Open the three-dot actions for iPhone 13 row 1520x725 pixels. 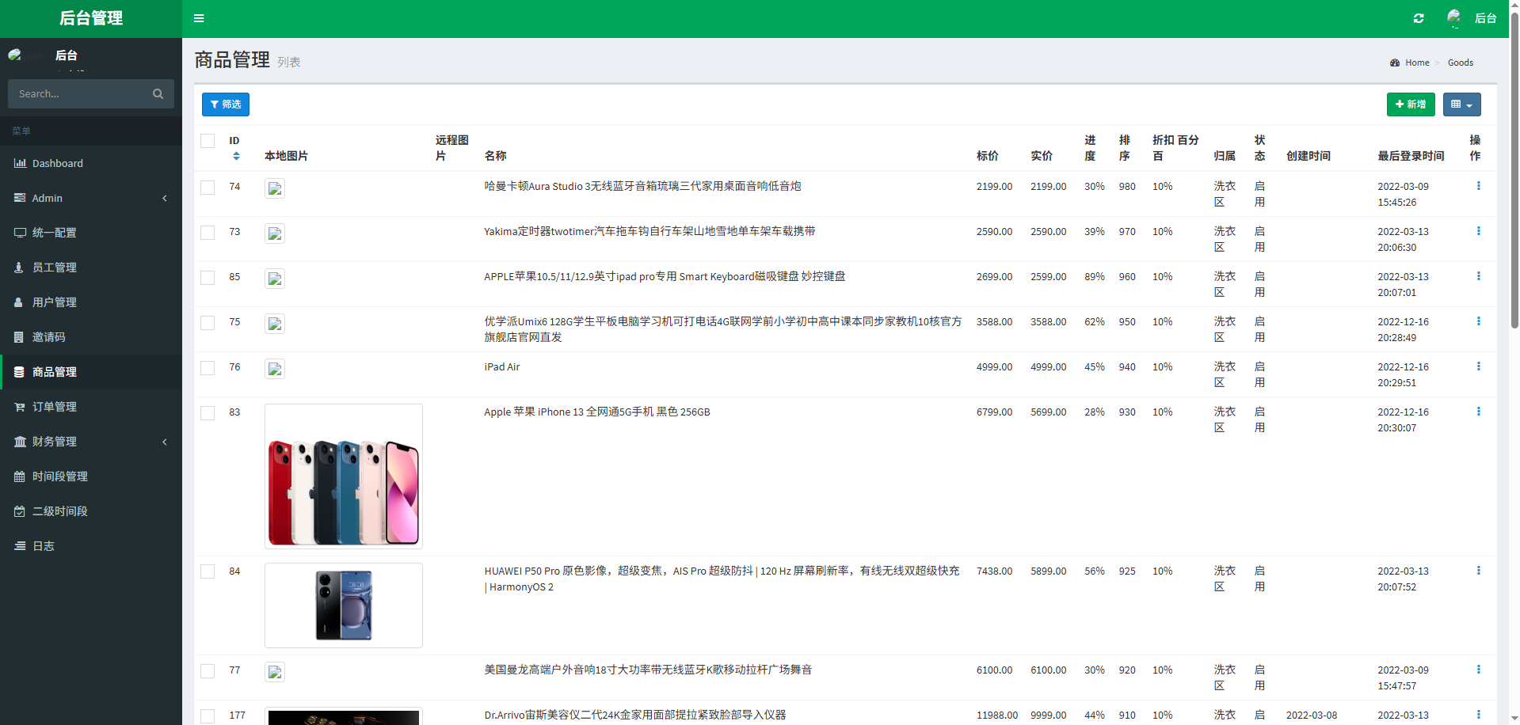(x=1478, y=412)
